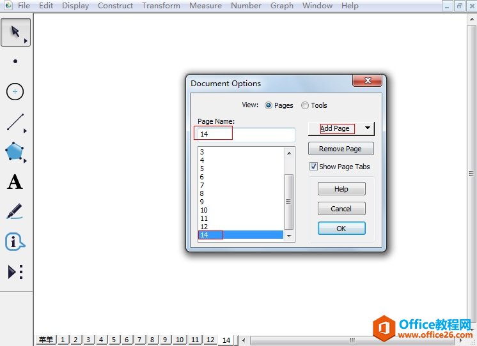Click the horizontal scrollbar left arrow
Screen dimensions: 477x346
tap(244, 340)
